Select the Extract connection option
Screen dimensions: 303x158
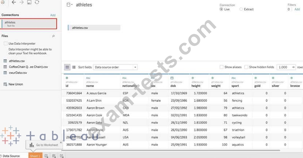(x=241, y=9)
